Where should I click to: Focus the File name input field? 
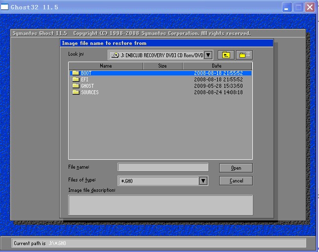pyautogui.click(x=163, y=168)
